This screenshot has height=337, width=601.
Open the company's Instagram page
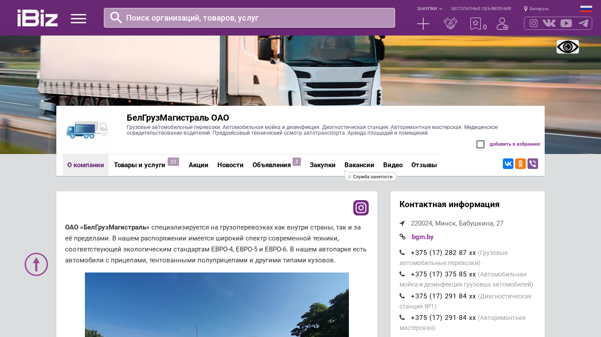pos(361,208)
